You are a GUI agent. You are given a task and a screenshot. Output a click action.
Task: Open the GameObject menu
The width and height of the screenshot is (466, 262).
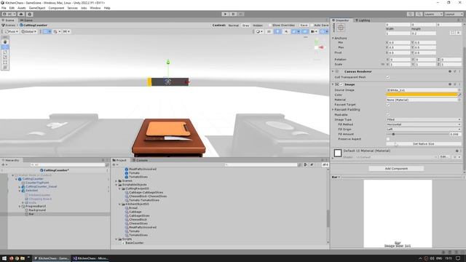37,8
